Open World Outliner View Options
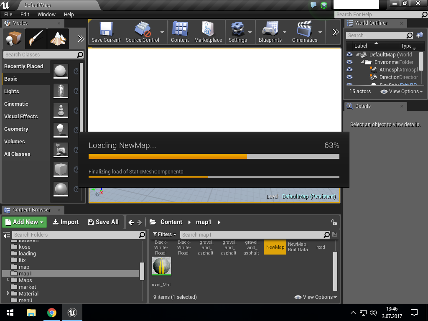 tap(402, 92)
